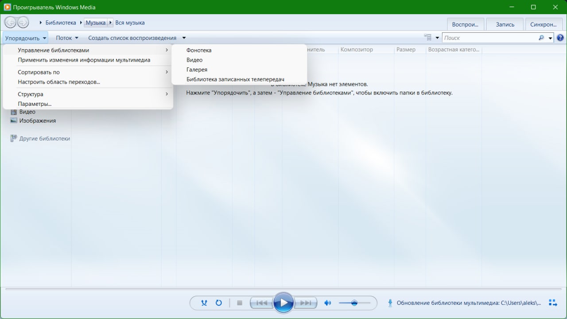Click the Обновление библиотеки мультимедиа status text
Screen dimensions: 567x319
pos(469,303)
